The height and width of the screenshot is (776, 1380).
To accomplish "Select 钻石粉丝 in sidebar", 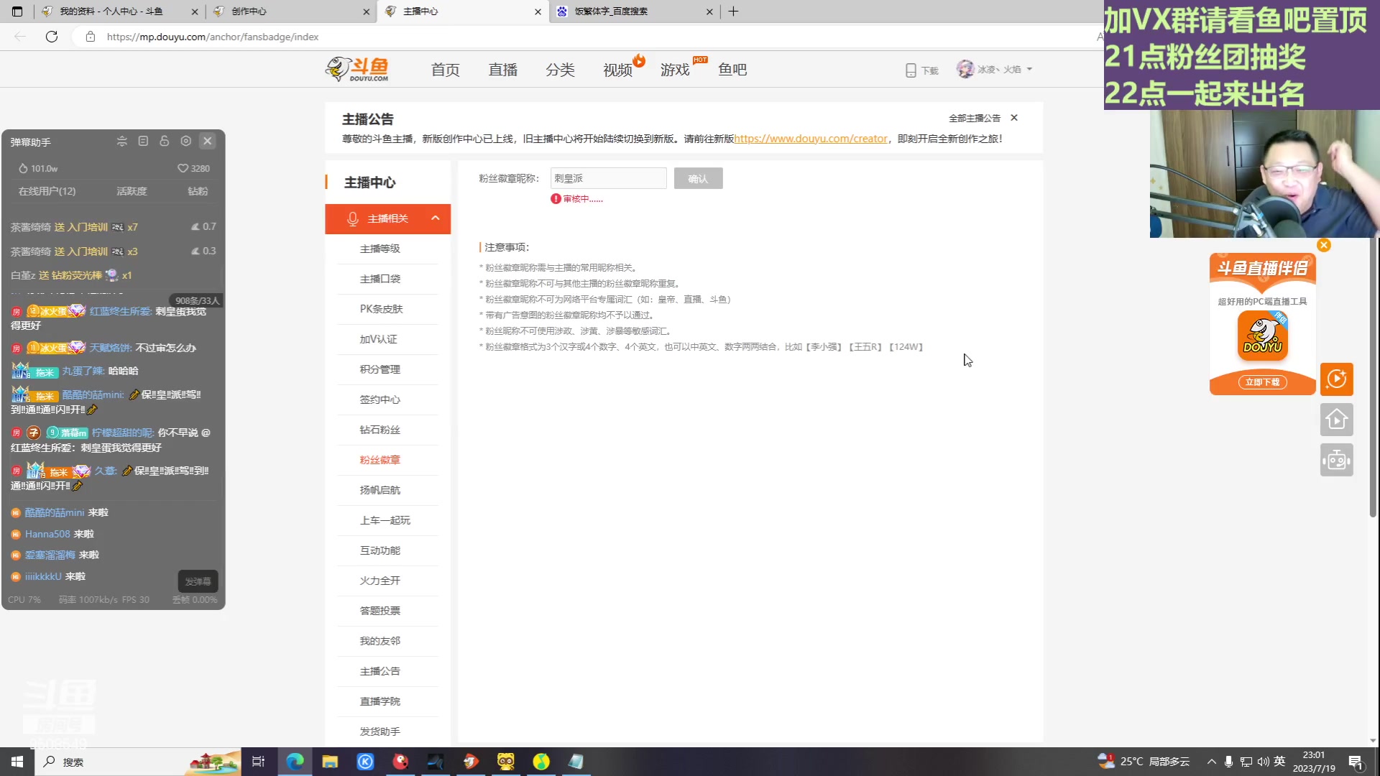I will pos(380,430).
